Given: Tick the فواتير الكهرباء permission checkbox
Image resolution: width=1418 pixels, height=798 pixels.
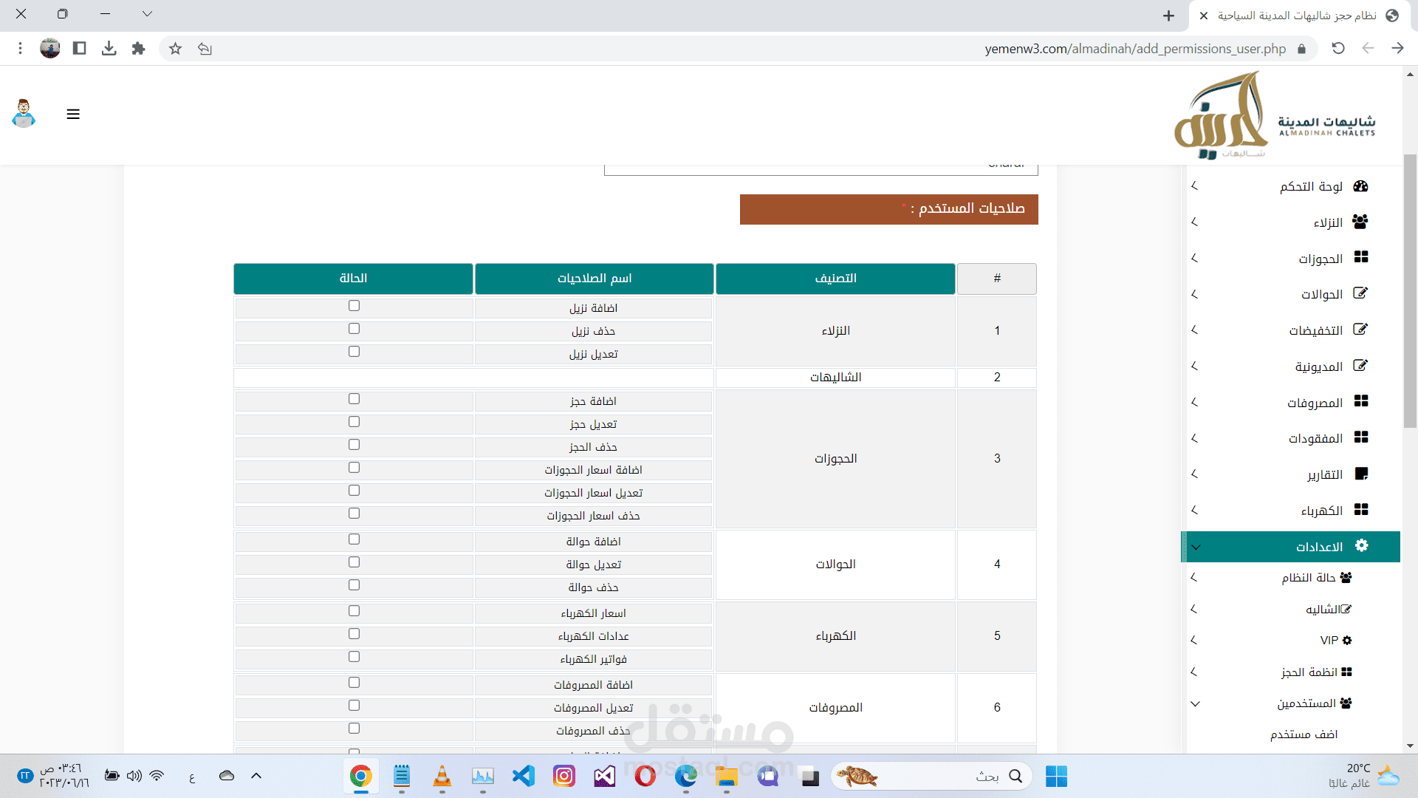Looking at the screenshot, I should [354, 657].
